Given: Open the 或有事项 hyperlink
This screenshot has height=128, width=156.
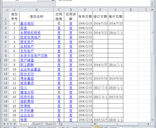Looking at the screenshot, I should pos(27,83).
